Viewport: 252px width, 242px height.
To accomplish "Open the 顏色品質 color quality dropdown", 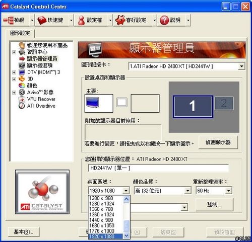I will [187, 191].
